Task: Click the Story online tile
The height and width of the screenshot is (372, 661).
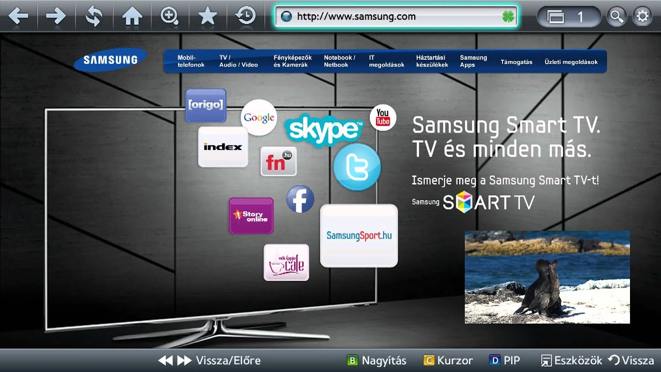Action: click(251, 215)
